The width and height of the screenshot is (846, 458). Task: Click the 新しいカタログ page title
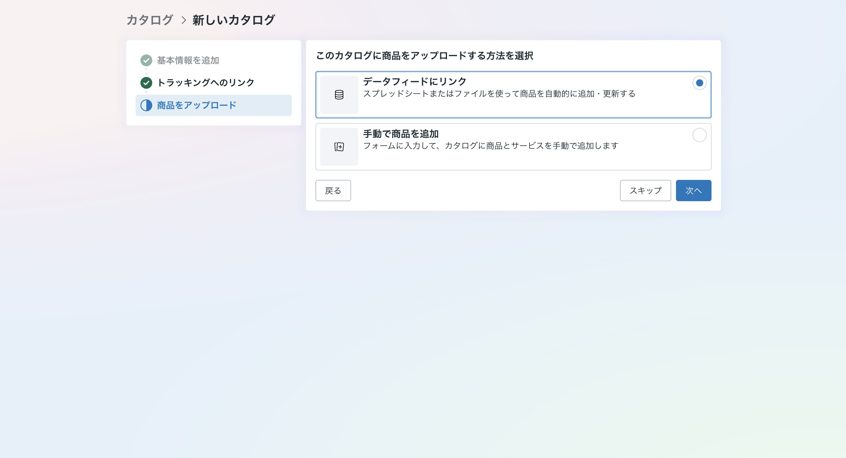[233, 20]
